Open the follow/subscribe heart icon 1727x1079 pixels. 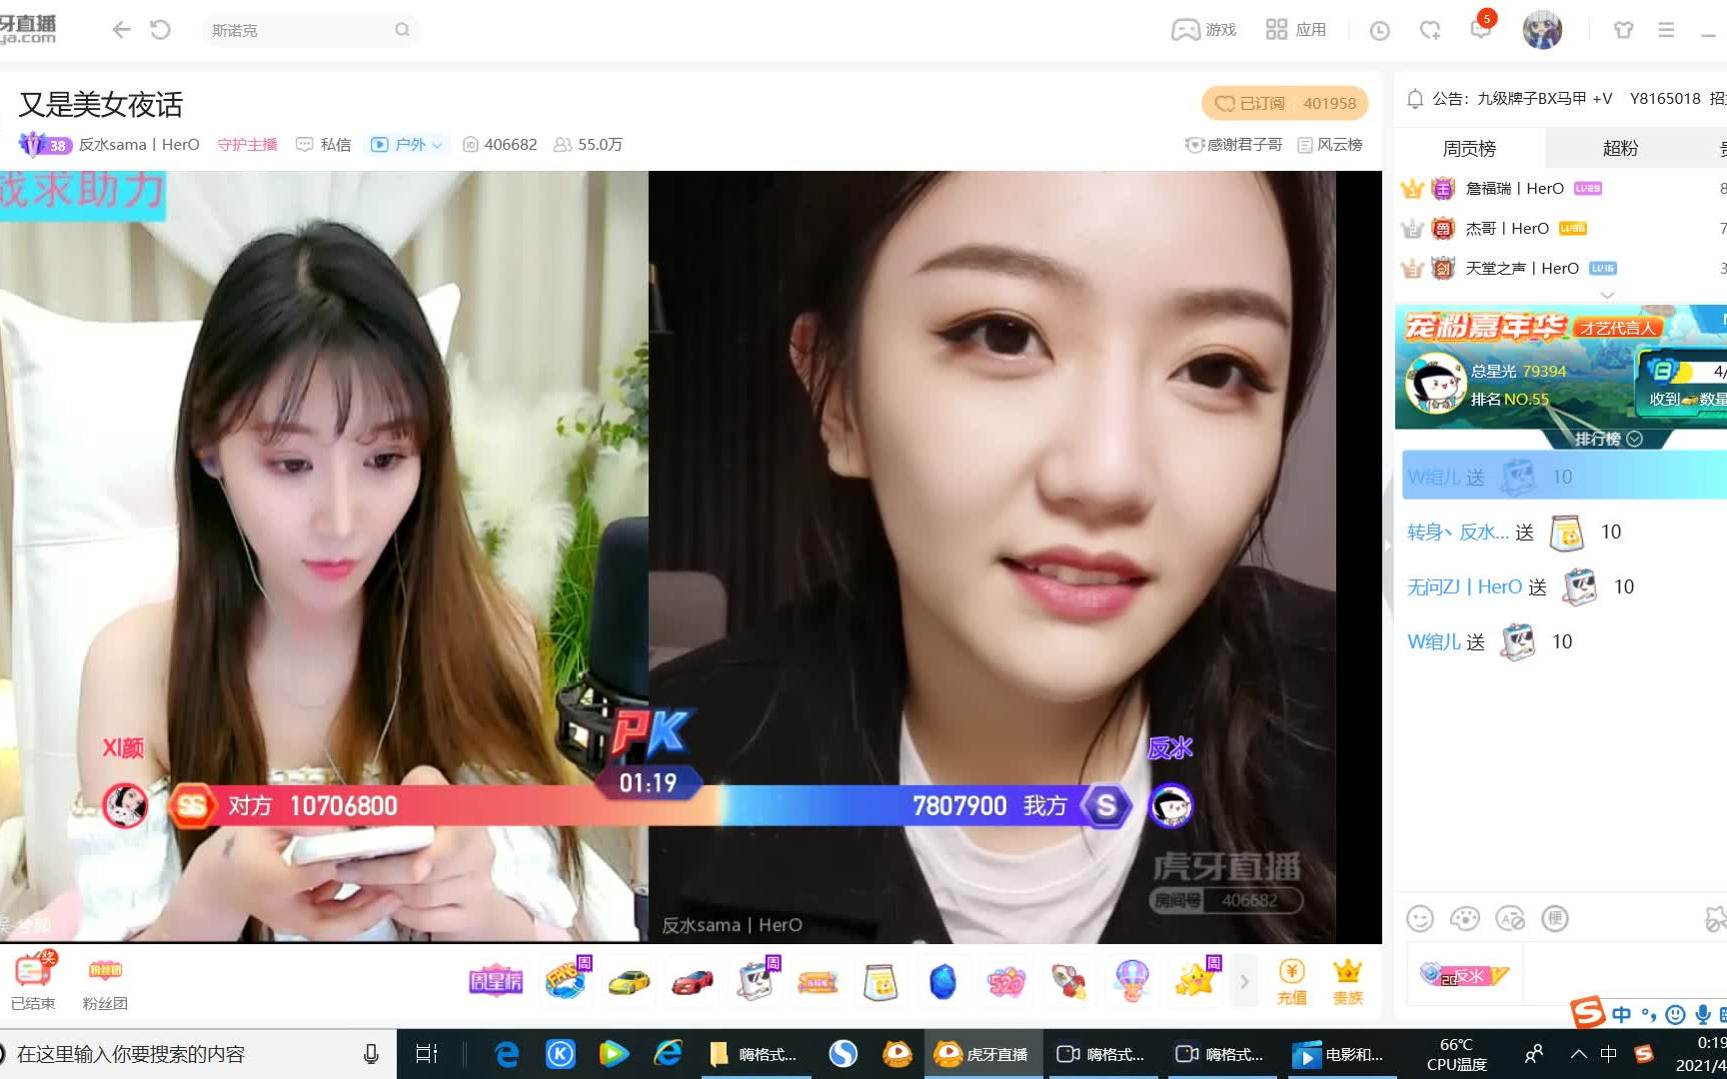[1429, 30]
